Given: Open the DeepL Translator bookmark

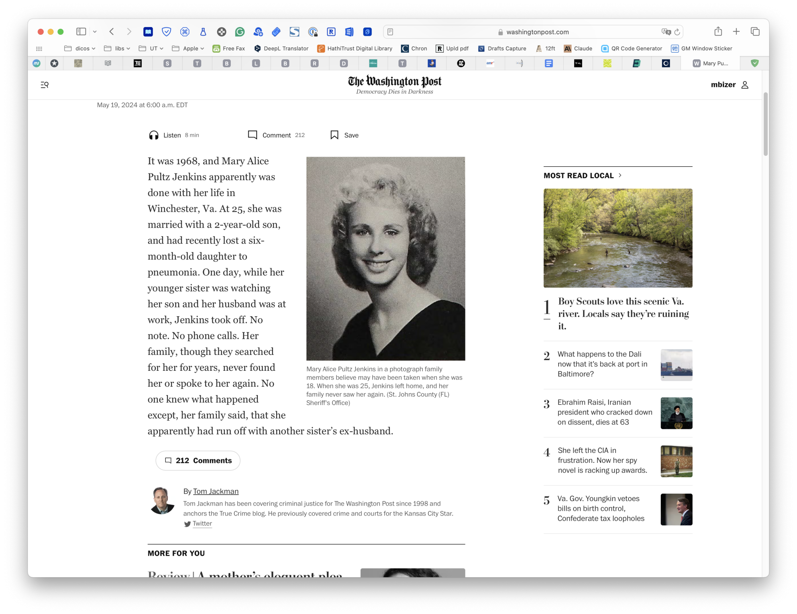Looking at the screenshot, I should pos(281,49).
